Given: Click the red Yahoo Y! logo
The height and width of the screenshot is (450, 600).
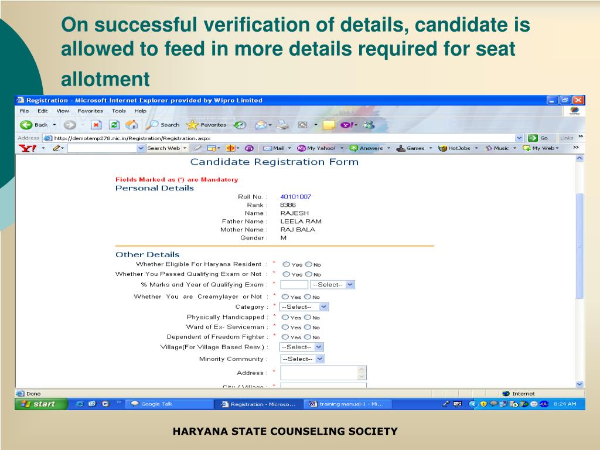Looking at the screenshot, I should point(28,148).
